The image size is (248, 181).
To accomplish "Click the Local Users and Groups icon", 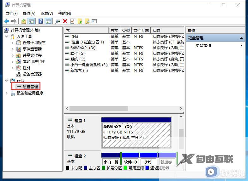I will [19, 62].
